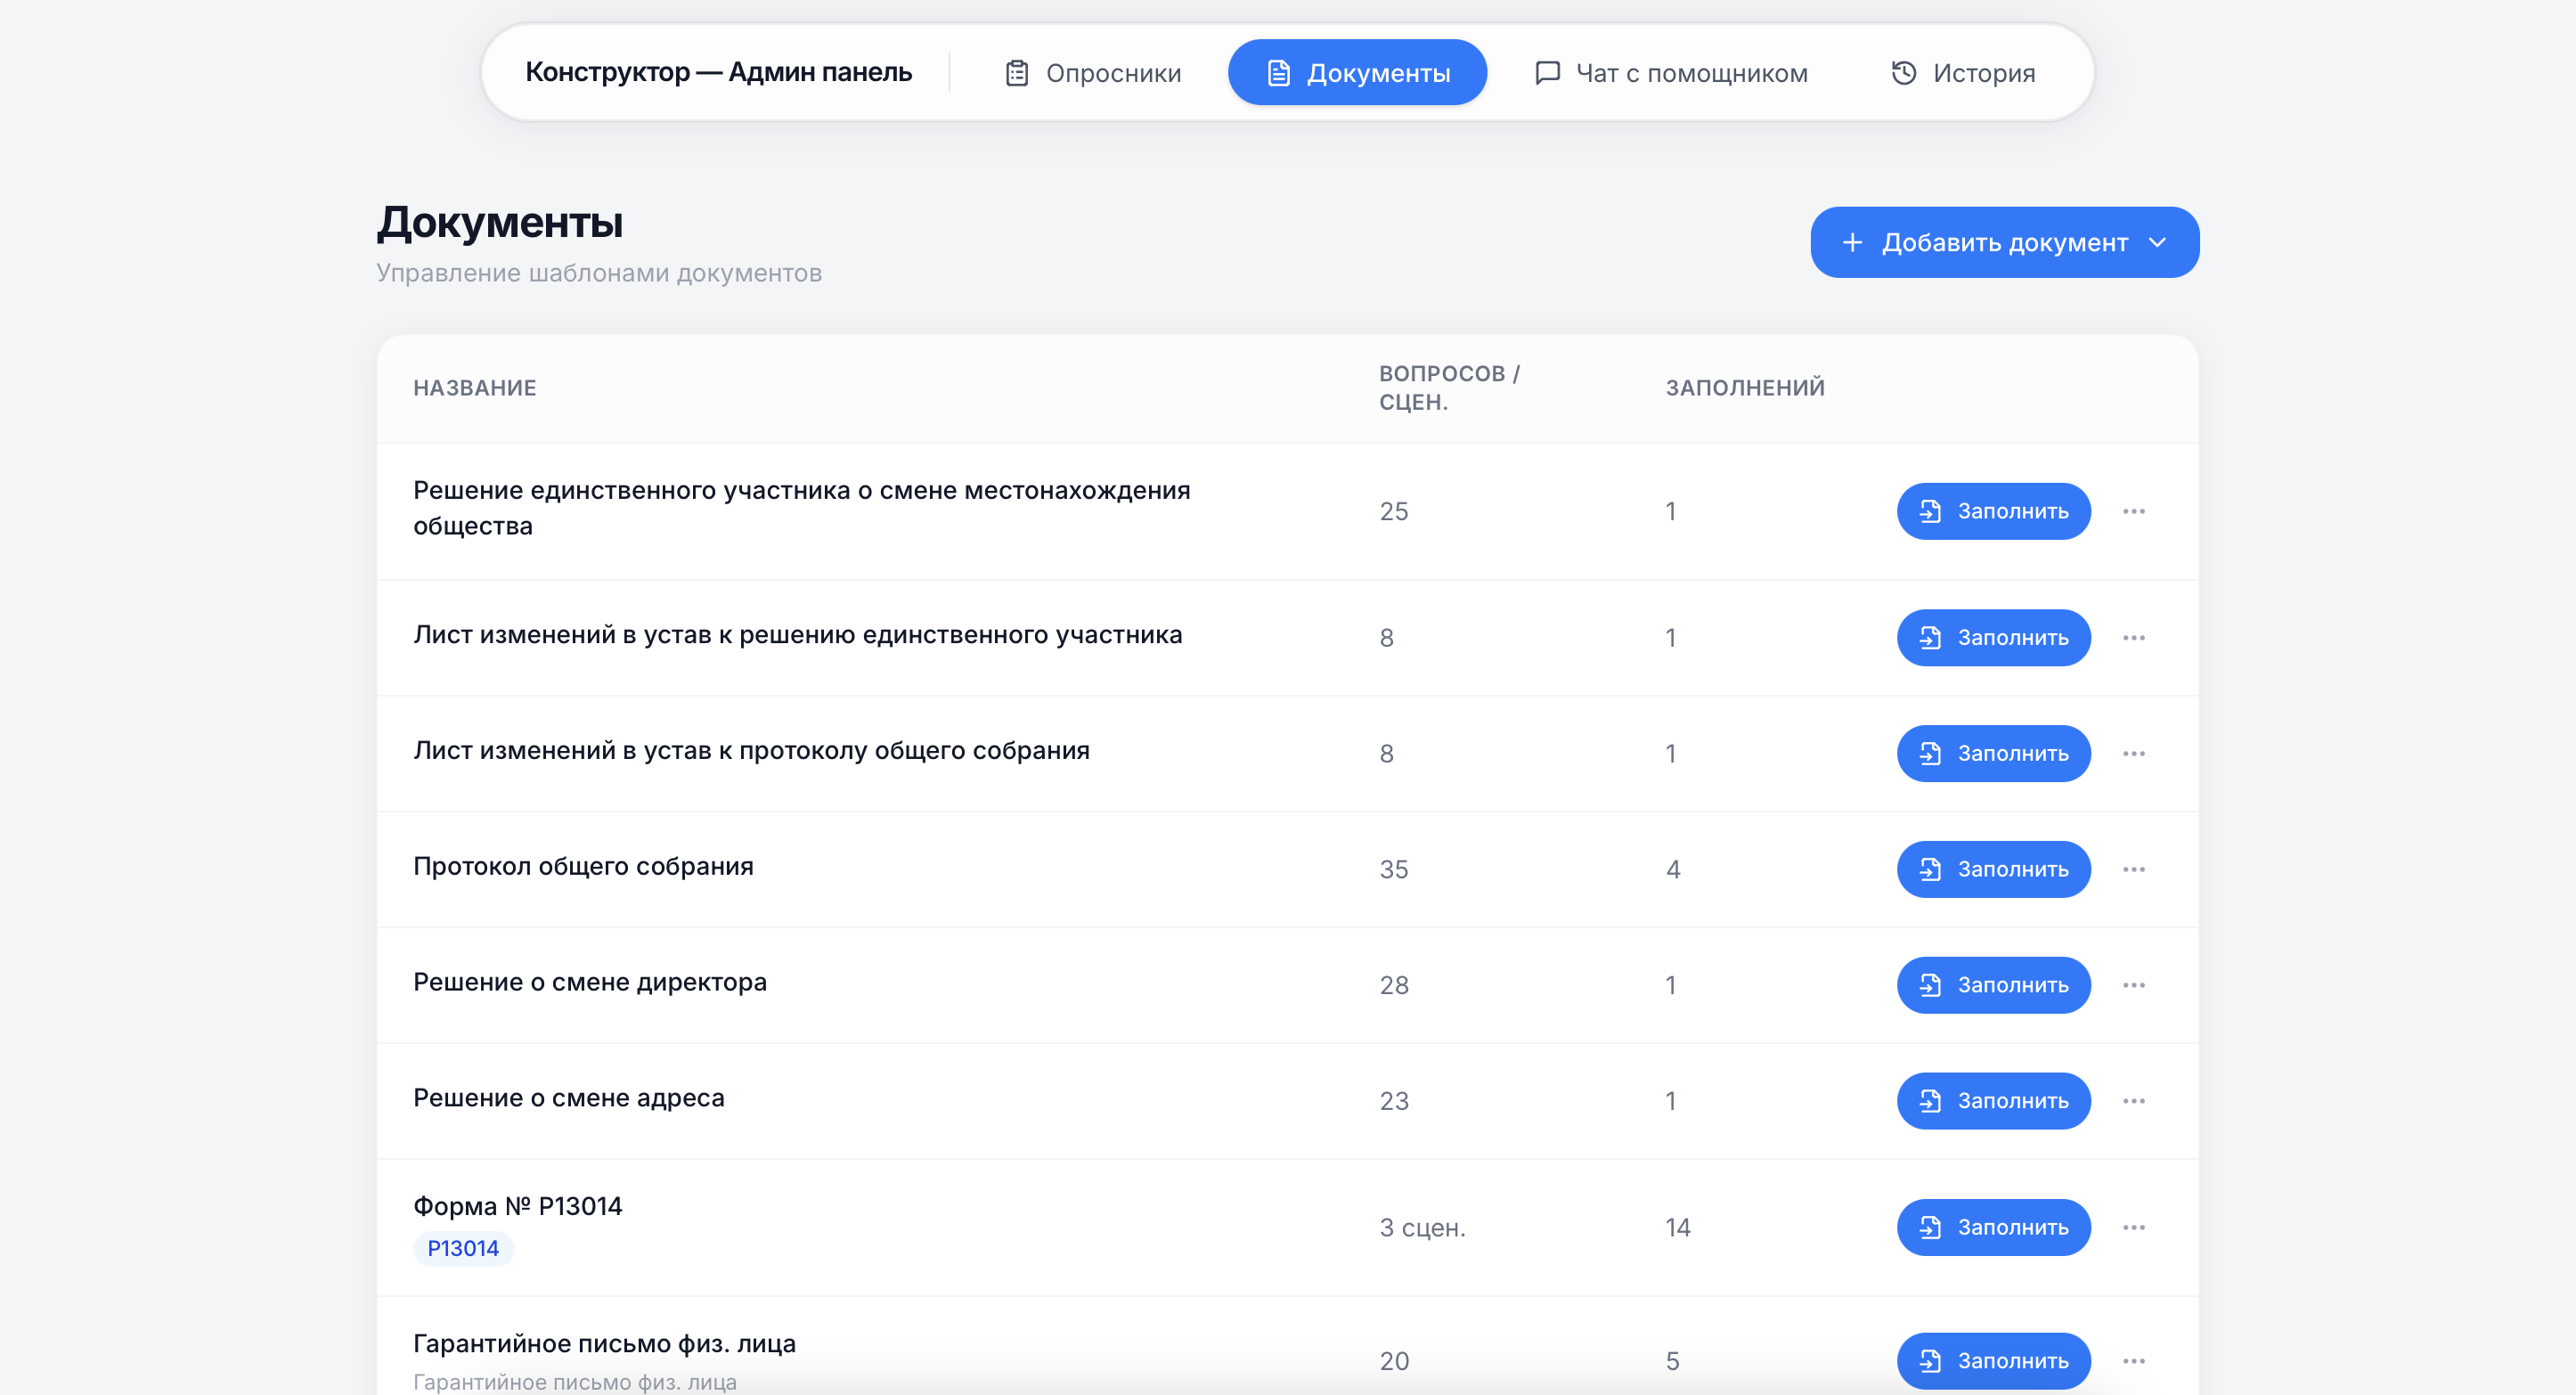Viewport: 2576px width, 1395px height.
Task: Click the ЗАПОЛНЕНИЙ column header
Action: (x=1745, y=388)
